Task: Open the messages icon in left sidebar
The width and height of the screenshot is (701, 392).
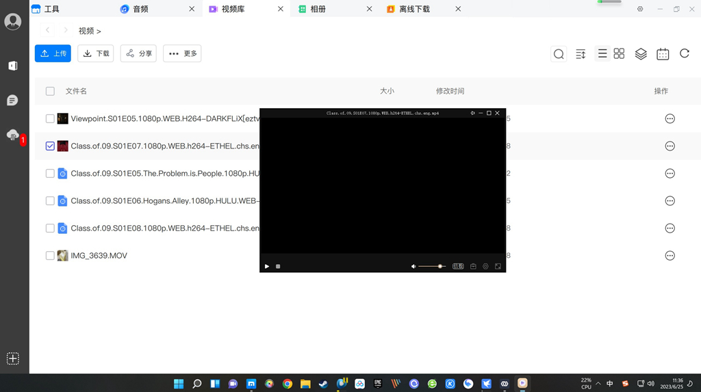Action: 12,100
